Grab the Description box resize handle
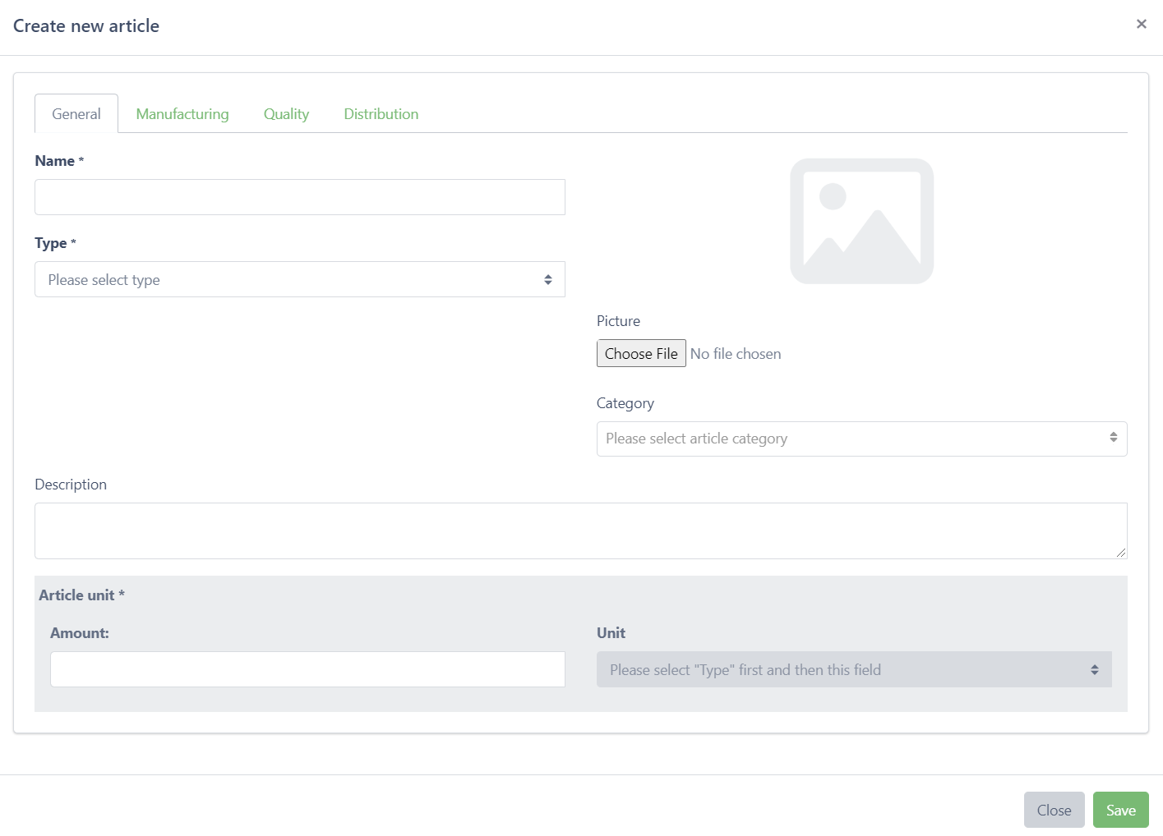1163x836 pixels. coord(1120,553)
